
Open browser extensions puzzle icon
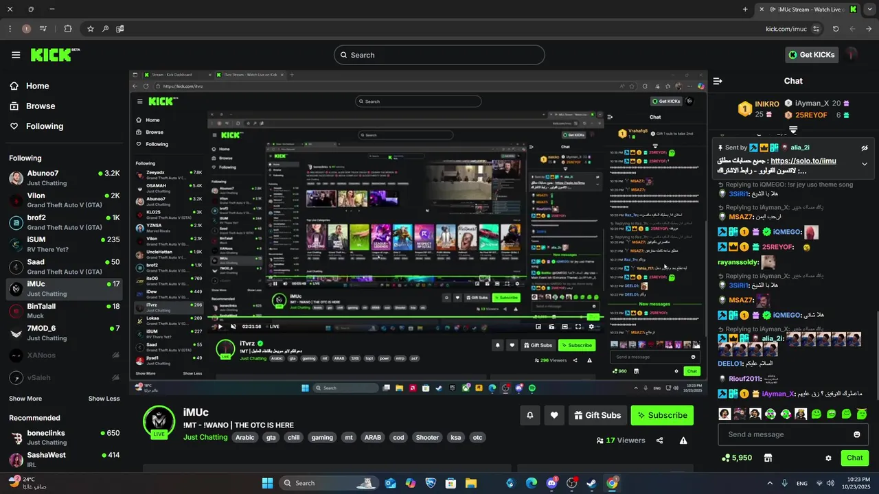click(x=67, y=29)
